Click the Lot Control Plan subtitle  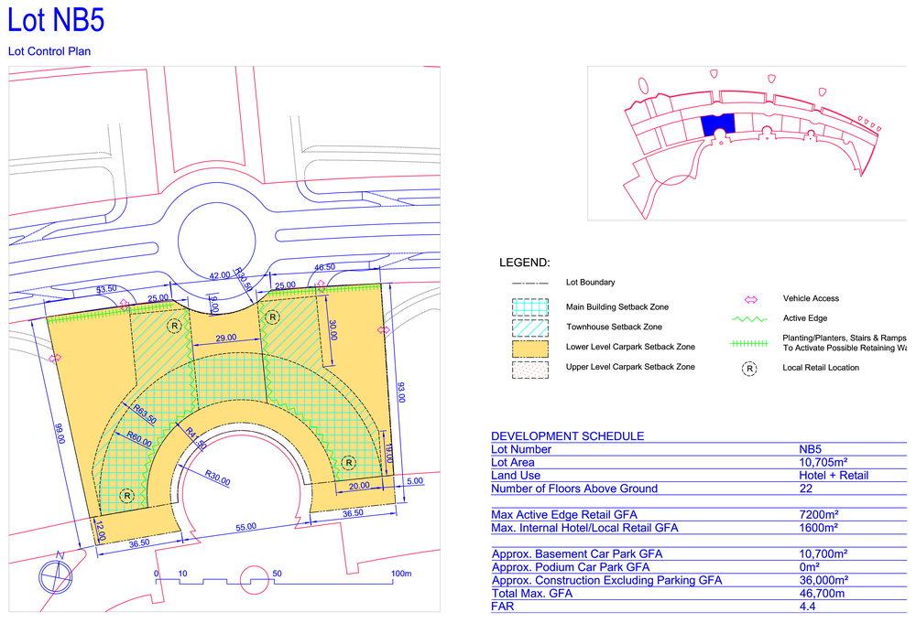[x=49, y=52]
